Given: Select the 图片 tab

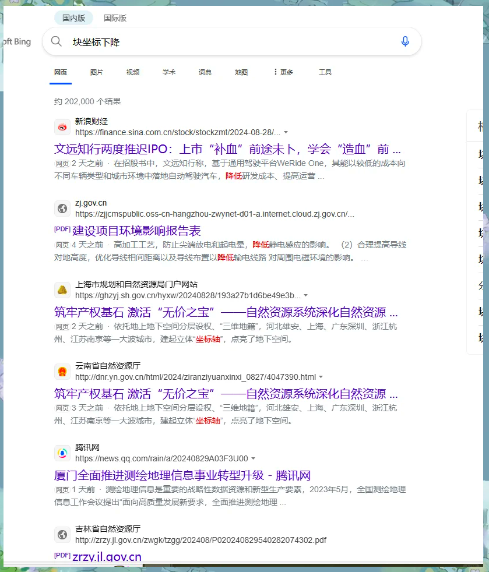Looking at the screenshot, I should click(x=97, y=72).
